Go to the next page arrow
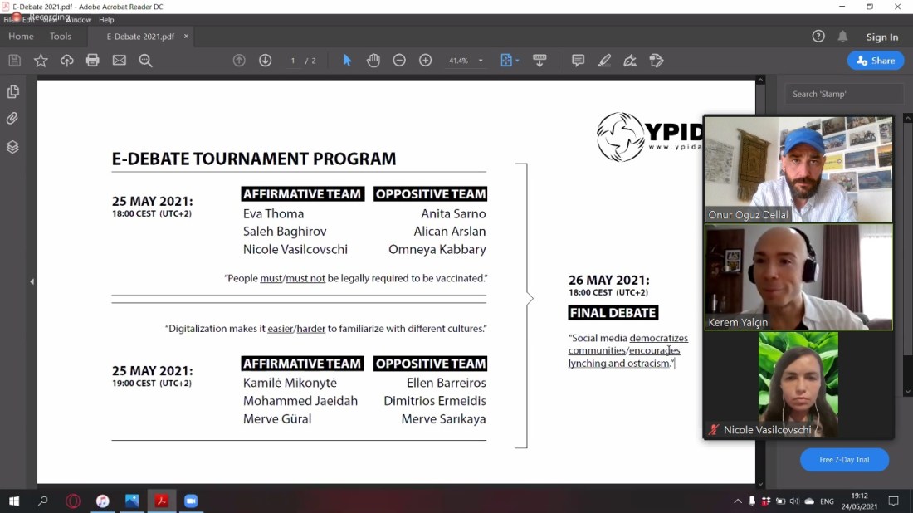913x513 pixels. click(x=266, y=61)
